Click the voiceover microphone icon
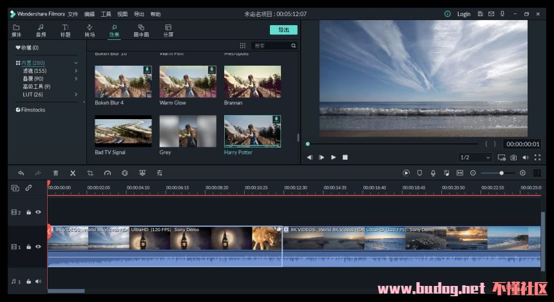The width and height of the screenshot is (554, 302). click(433, 173)
